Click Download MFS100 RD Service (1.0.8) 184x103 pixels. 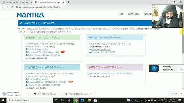[43, 52]
